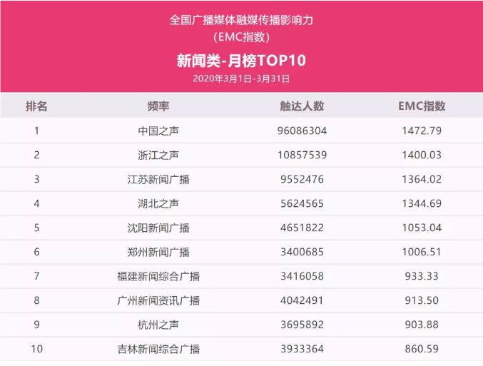The height and width of the screenshot is (366, 483).
Task: Click the title 新闻类-月榜TOP10
Action: [x=241, y=61]
